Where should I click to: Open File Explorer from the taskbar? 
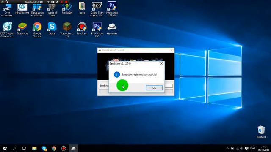(x=34, y=148)
